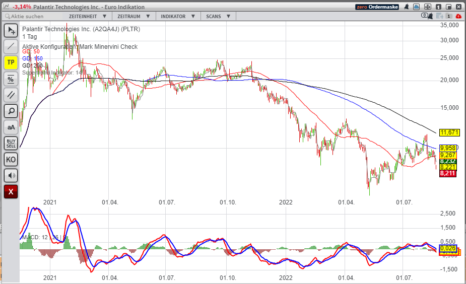Viewport: 466px width, 284px height.
Task: Select the cursor pointer tool
Action: 11,30
